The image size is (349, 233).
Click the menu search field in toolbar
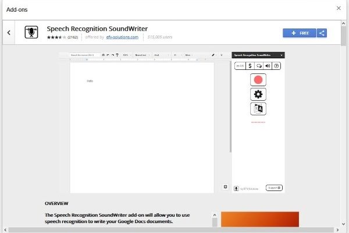point(84,55)
